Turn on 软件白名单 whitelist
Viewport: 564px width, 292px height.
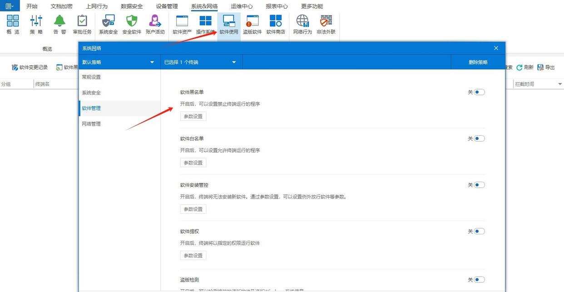click(477, 138)
